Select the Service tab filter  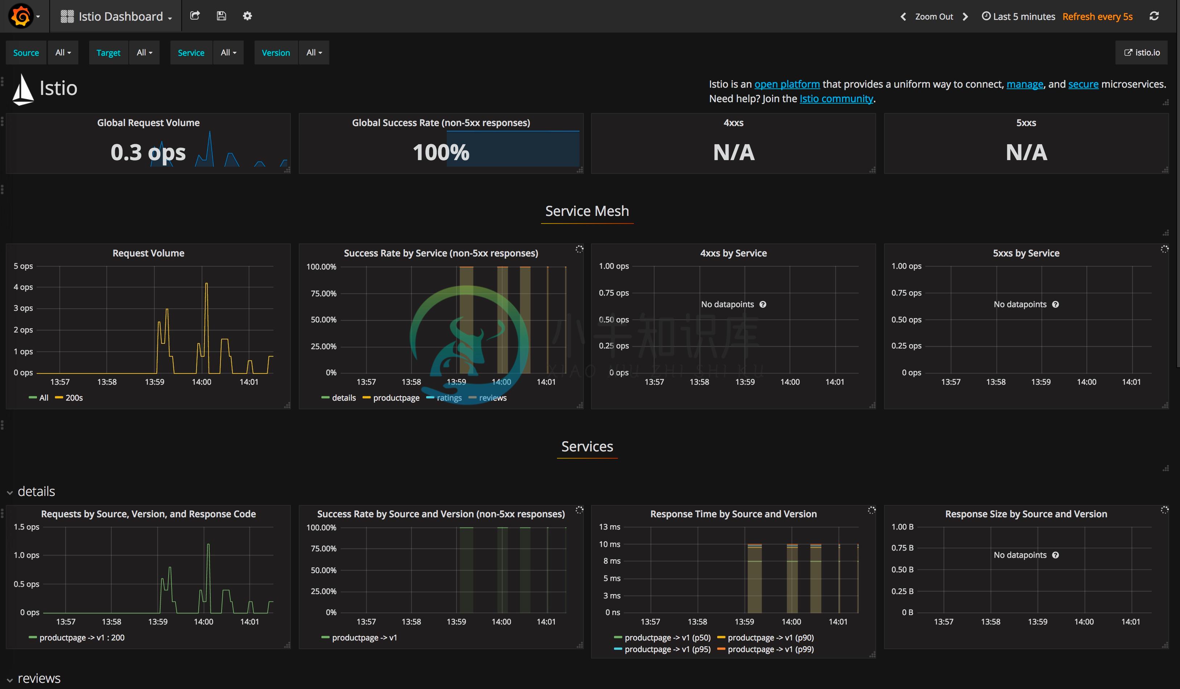click(190, 52)
